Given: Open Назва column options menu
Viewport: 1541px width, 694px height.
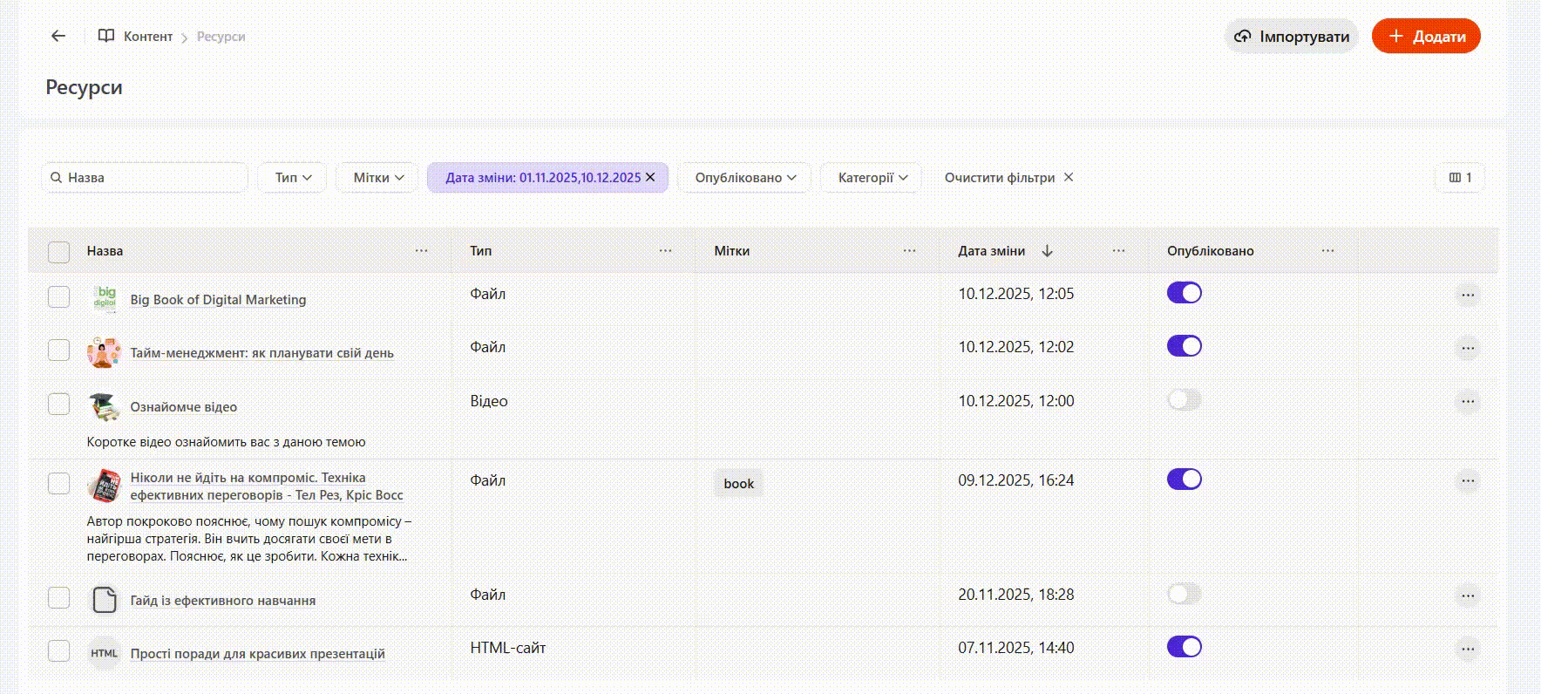Looking at the screenshot, I should coord(422,251).
